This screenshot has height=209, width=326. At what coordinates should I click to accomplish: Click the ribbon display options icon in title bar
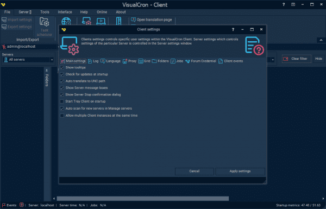(293, 4)
